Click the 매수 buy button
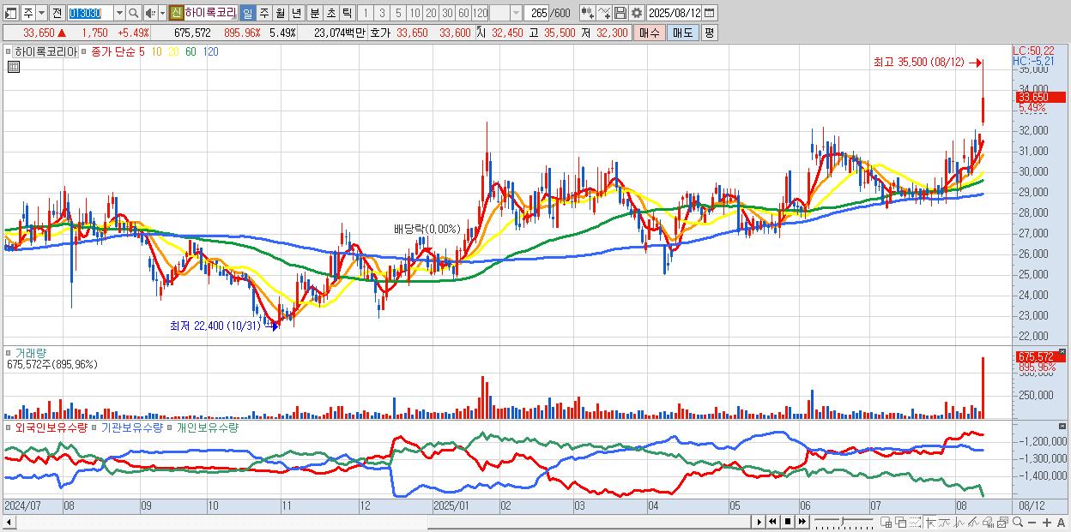 pos(650,33)
